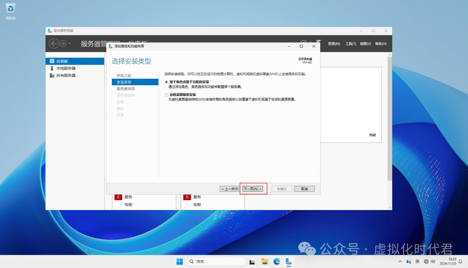Close the 添加角色和功能向导 dialog
468x268 pixels.
pyautogui.click(x=314, y=46)
